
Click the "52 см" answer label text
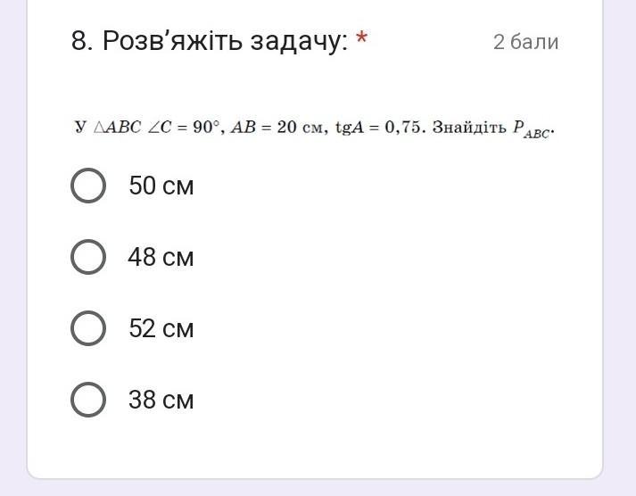161,328
